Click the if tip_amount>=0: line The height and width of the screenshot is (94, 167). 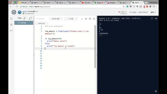tap(53, 39)
